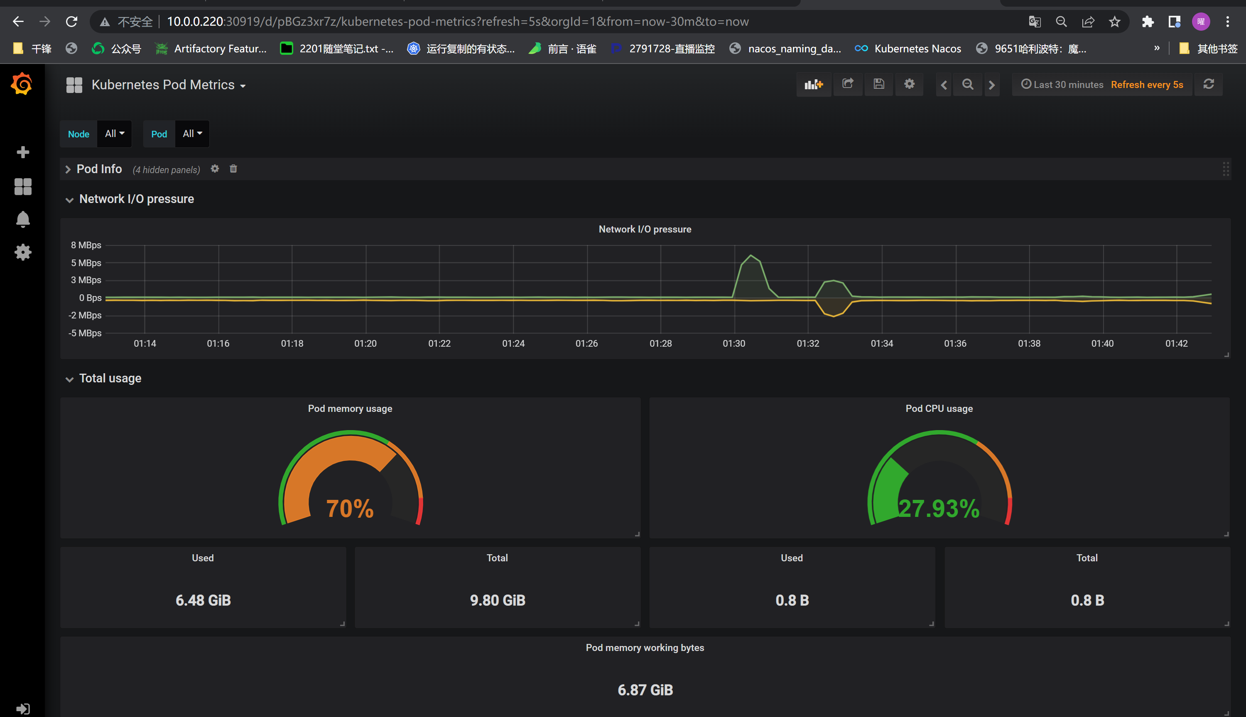
Task: Show more bookmarks chevron
Action: click(1157, 48)
